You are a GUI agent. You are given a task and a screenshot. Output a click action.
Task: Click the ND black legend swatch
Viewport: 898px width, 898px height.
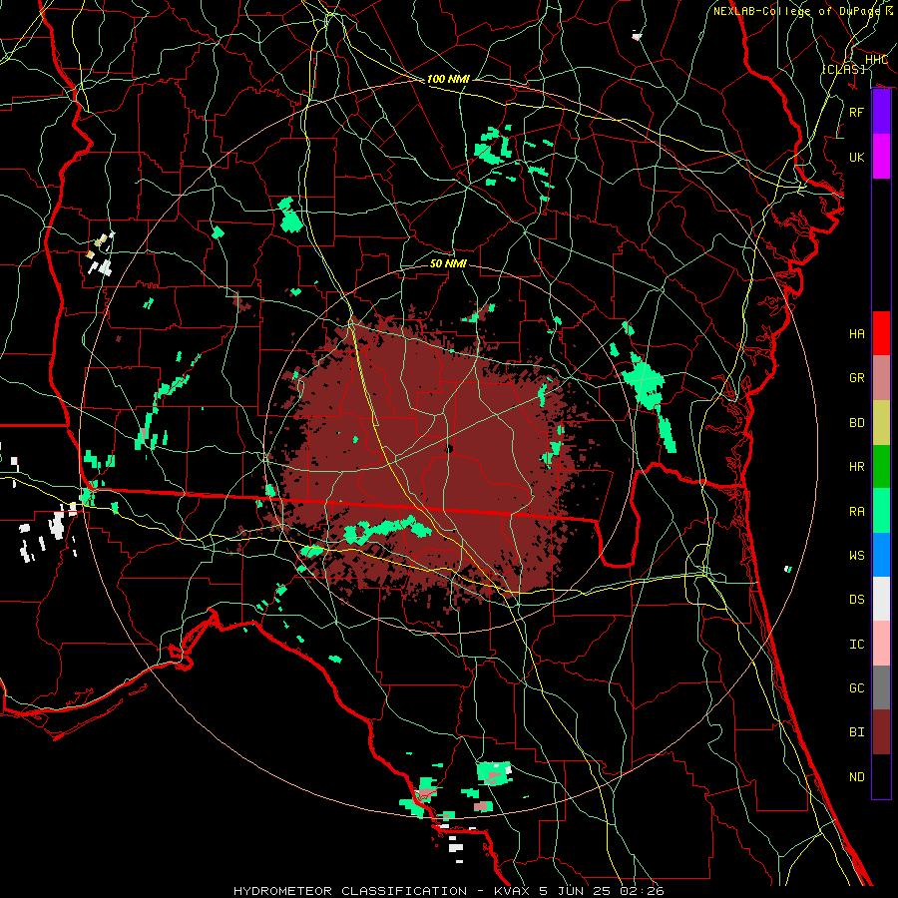pyautogui.click(x=881, y=776)
